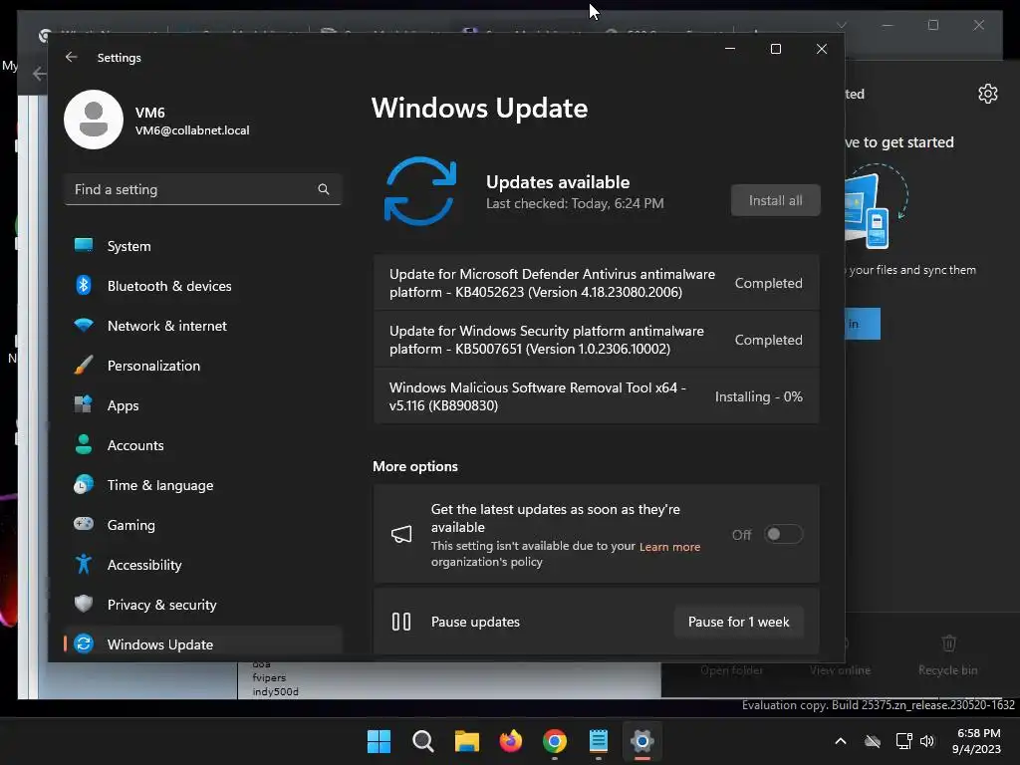Image resolution: width=1020 pixels, height=765 pixels.
Task: Maximize the Settings window
Action: [775, 49]
